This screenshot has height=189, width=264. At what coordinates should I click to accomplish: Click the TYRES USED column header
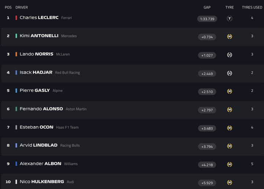coord(252,7)
